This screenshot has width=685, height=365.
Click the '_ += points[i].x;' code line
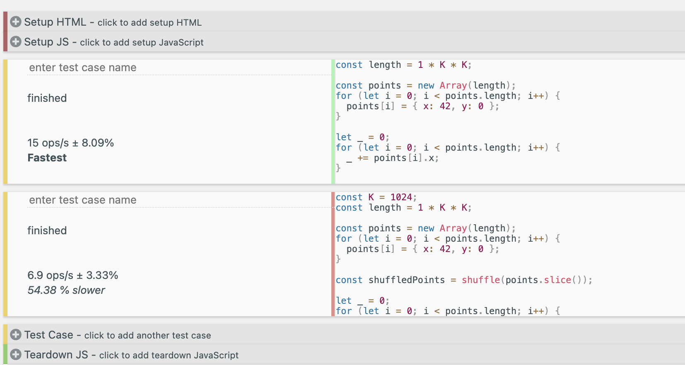(393, 158)
